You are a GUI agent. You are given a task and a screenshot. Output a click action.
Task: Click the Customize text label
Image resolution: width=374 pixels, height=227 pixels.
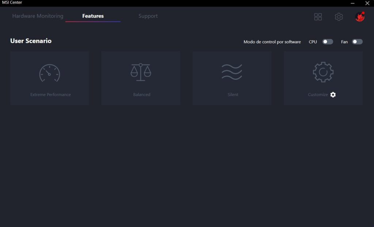coord(318,95)
